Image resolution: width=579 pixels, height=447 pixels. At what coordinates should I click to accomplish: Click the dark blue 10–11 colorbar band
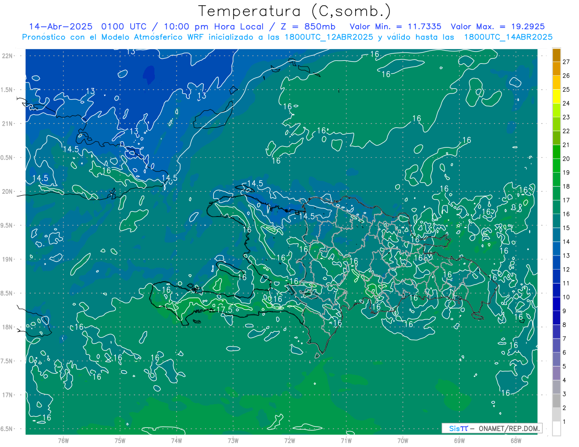tap(556, 290)
